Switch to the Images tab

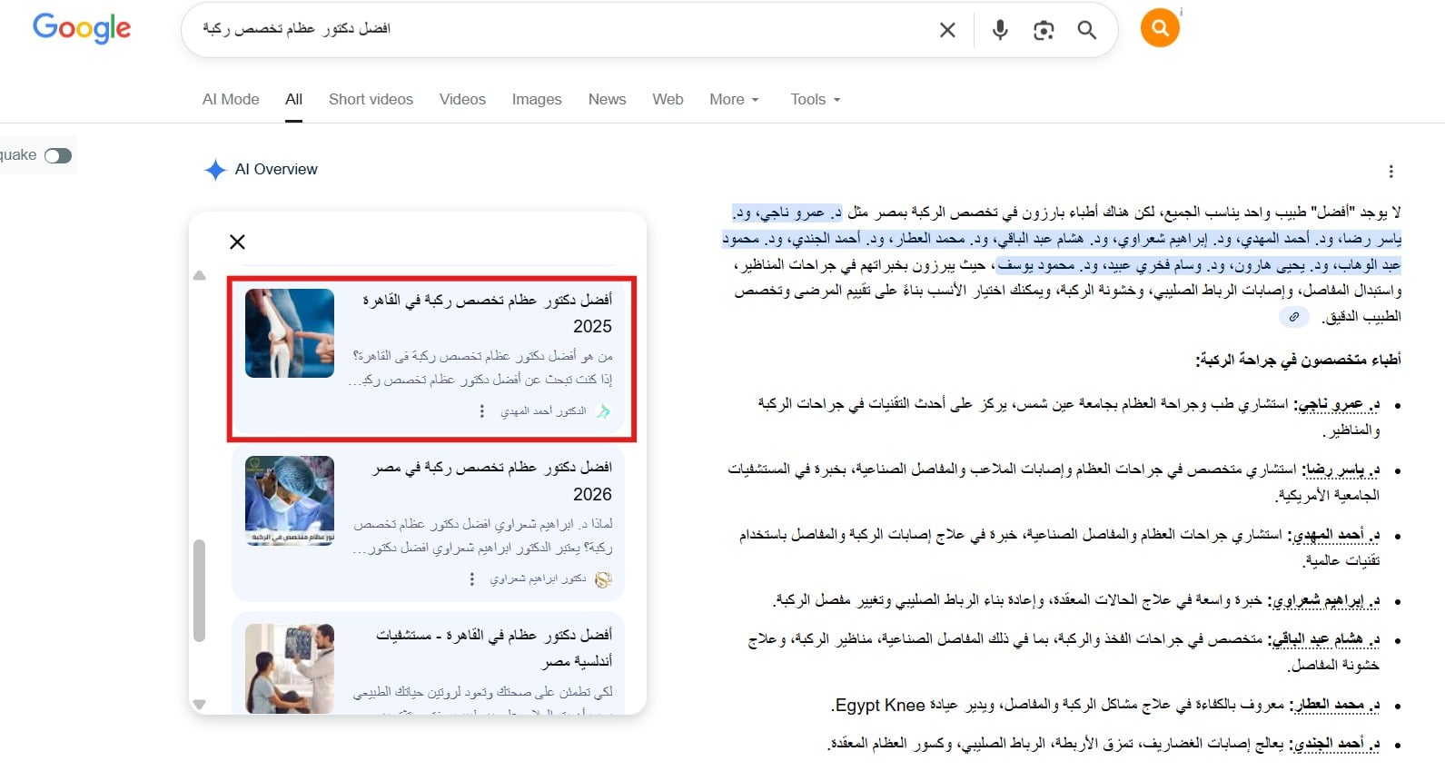point(536,99)
